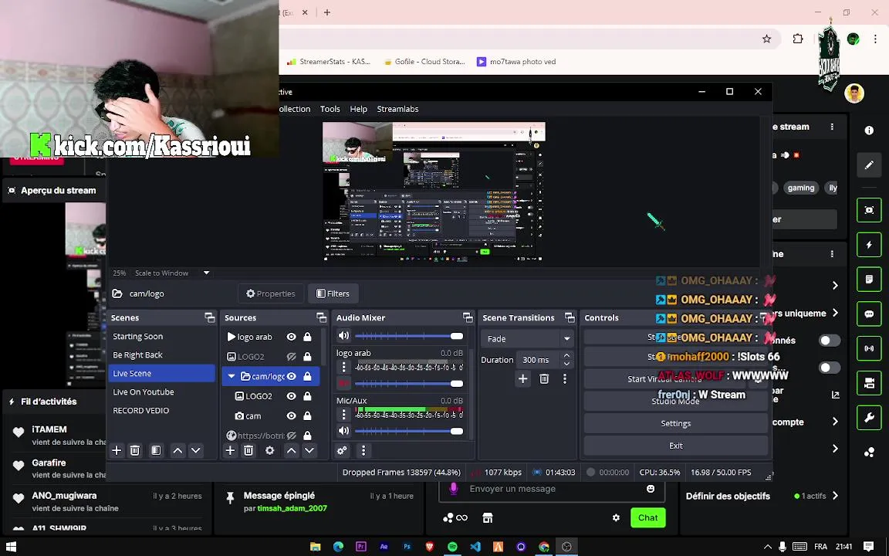This screenshot has height=556, width=889.
Task: Open the Streamlabs menu
Action: tap(397, 109)
